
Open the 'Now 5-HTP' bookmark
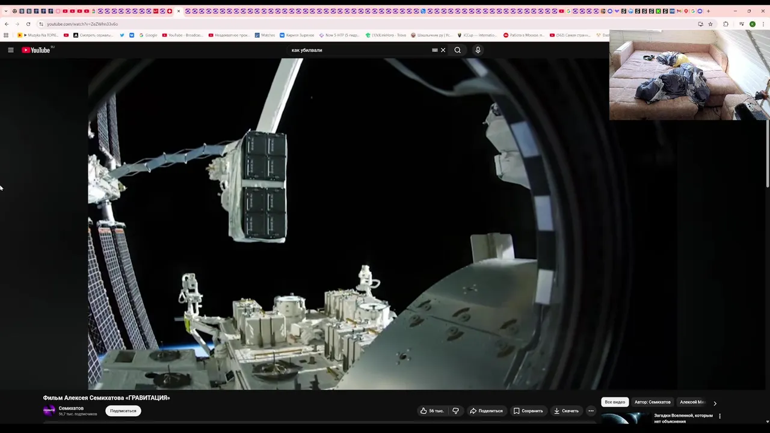point(339,35)
